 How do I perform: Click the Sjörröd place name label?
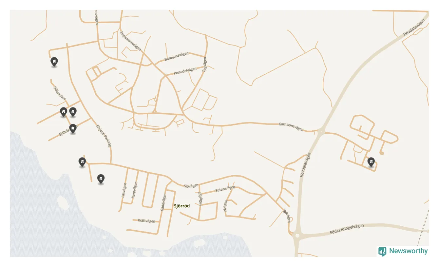point(181,206)
